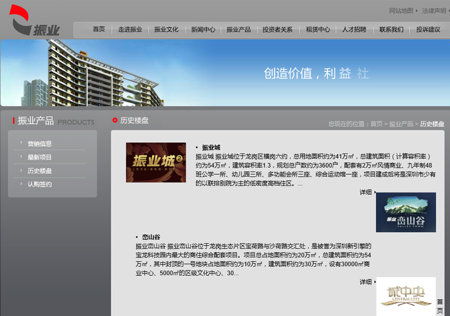Image resolution: width=450 pixels, height=316 pixels.
Task: Open 认购签约 in the sidebar menu
Action: coord(40,184)
